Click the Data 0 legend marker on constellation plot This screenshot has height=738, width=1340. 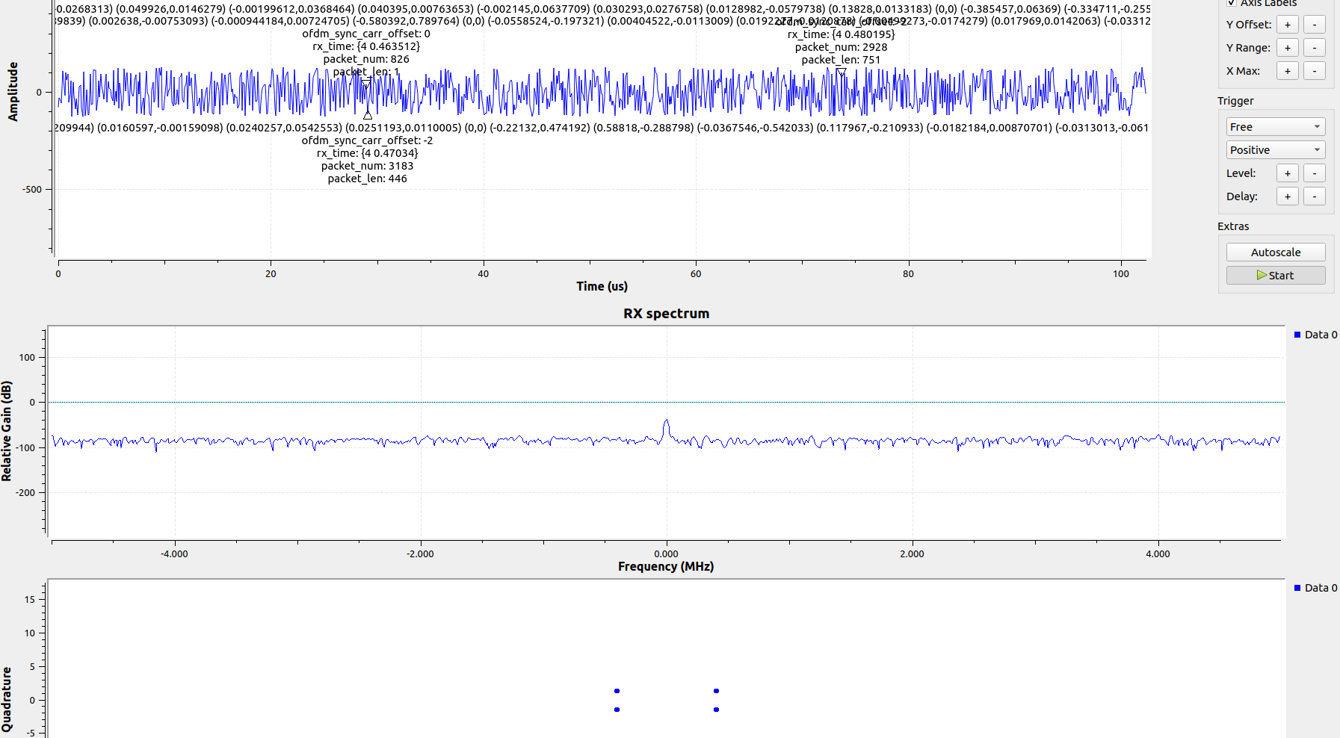[1298, 588]
